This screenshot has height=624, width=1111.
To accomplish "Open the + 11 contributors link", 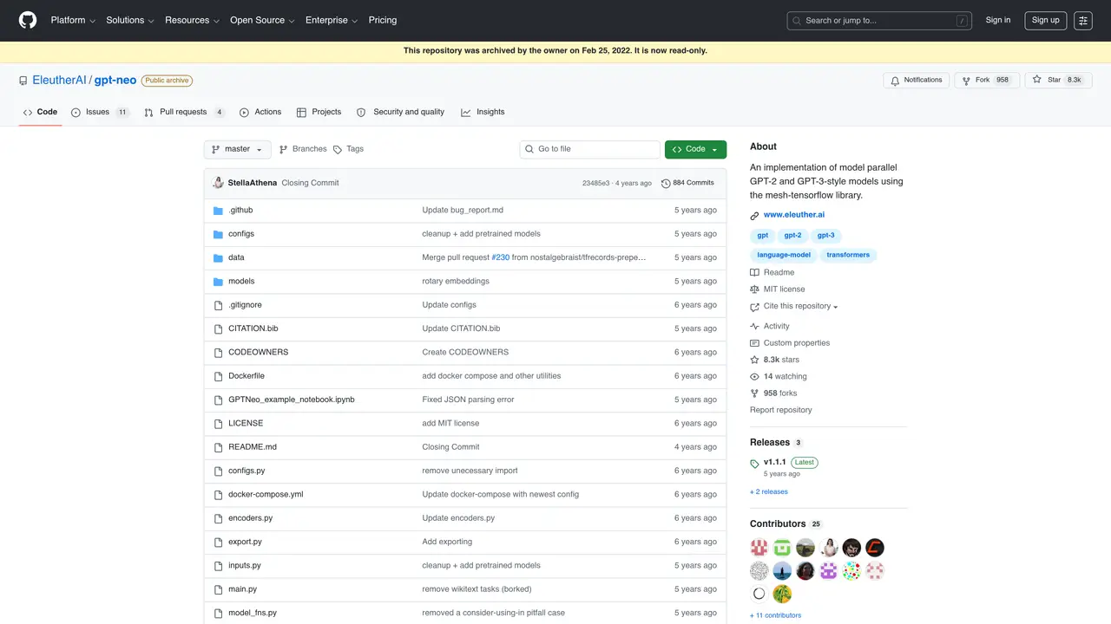I will click(776, 615).
